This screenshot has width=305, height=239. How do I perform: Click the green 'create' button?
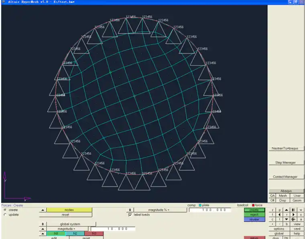click(254, 210)
